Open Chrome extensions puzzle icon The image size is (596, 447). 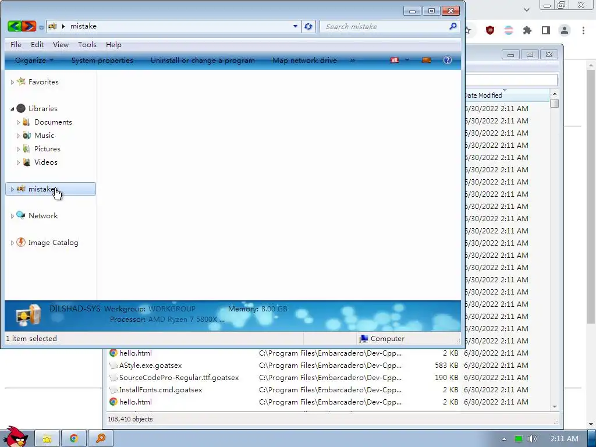527,30
